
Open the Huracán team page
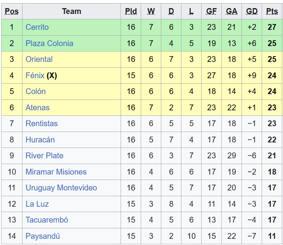(40, 140)
